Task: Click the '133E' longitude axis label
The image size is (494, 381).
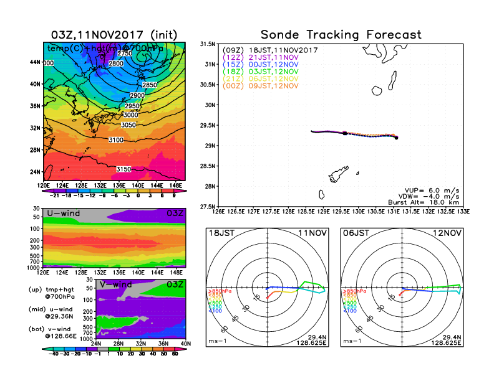Action: [x=463, y=212]
